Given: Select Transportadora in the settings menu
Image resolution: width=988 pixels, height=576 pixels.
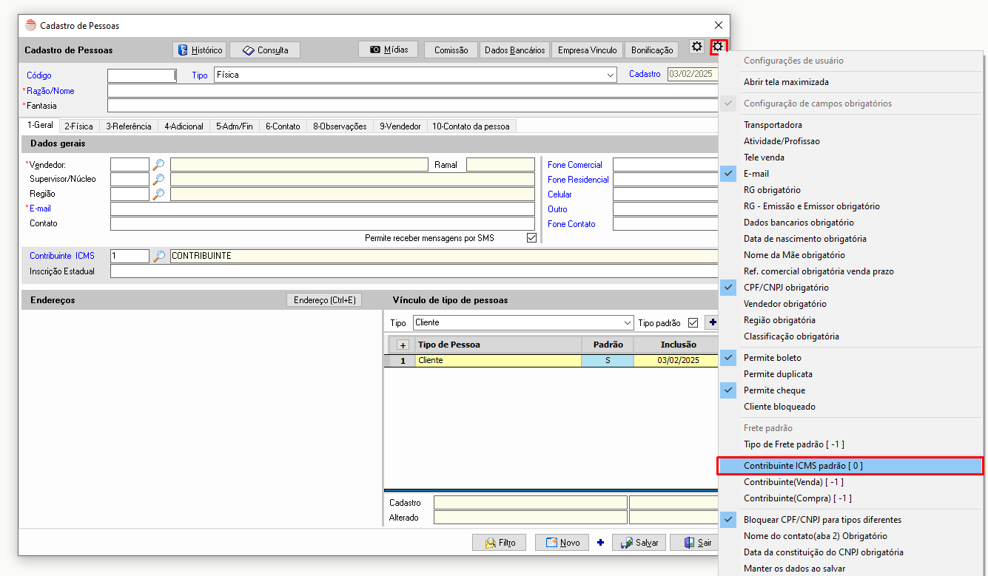Looking at the screenshot, I should [x=850, y=125].
